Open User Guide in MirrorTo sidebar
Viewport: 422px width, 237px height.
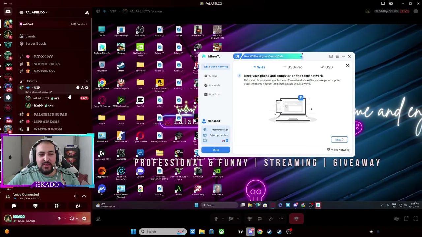(x=212, y=85)
